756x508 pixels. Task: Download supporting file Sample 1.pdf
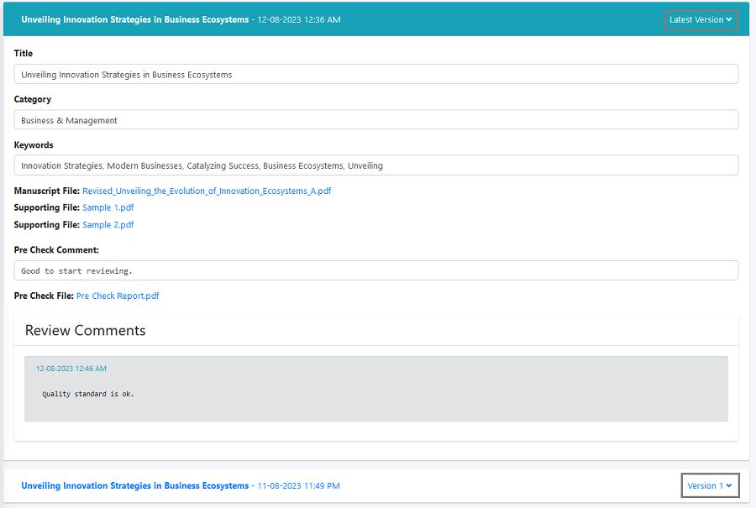coord(108,207)
